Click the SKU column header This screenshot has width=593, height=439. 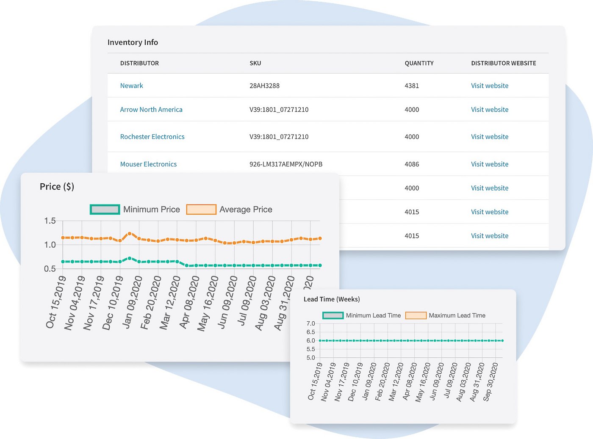pos(255,64)
